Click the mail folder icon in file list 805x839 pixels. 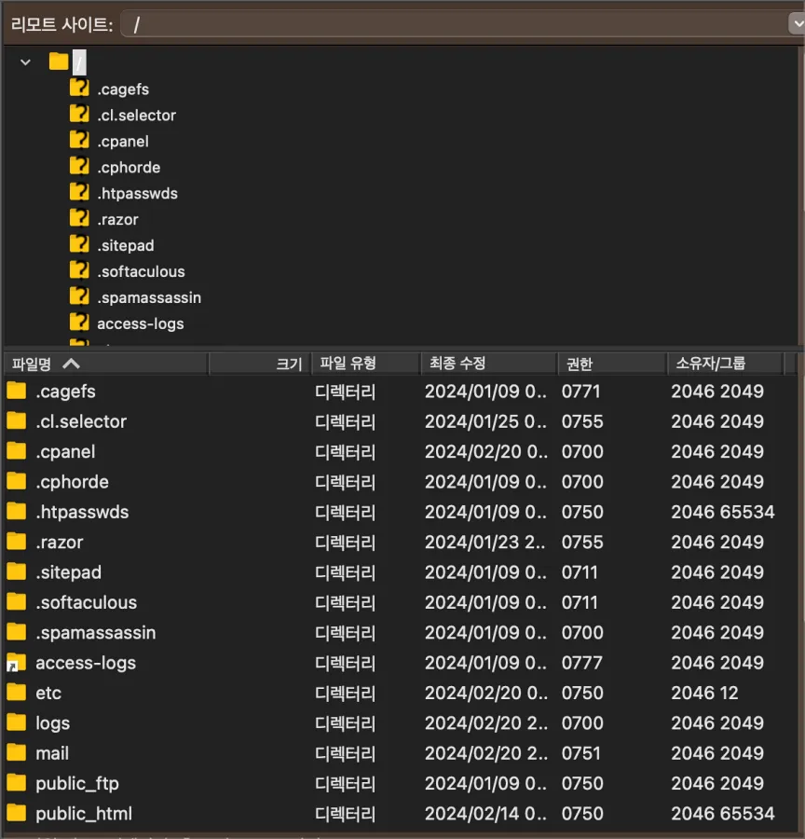tap(16, 753)
